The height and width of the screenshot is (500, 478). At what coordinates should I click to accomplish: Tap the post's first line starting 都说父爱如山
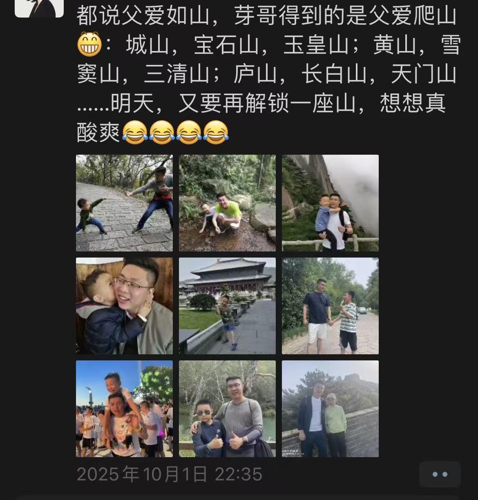click(266, 16)
